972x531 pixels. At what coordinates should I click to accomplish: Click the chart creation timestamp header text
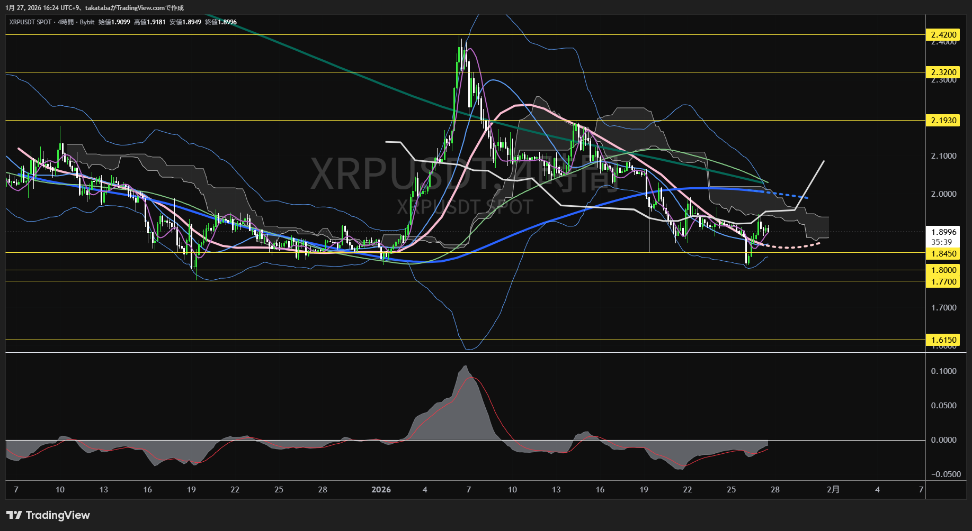coord(95,8)
